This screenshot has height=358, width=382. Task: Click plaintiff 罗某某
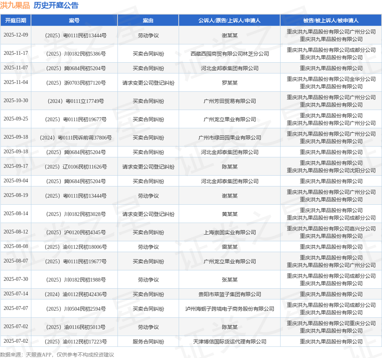pos(229,83)
